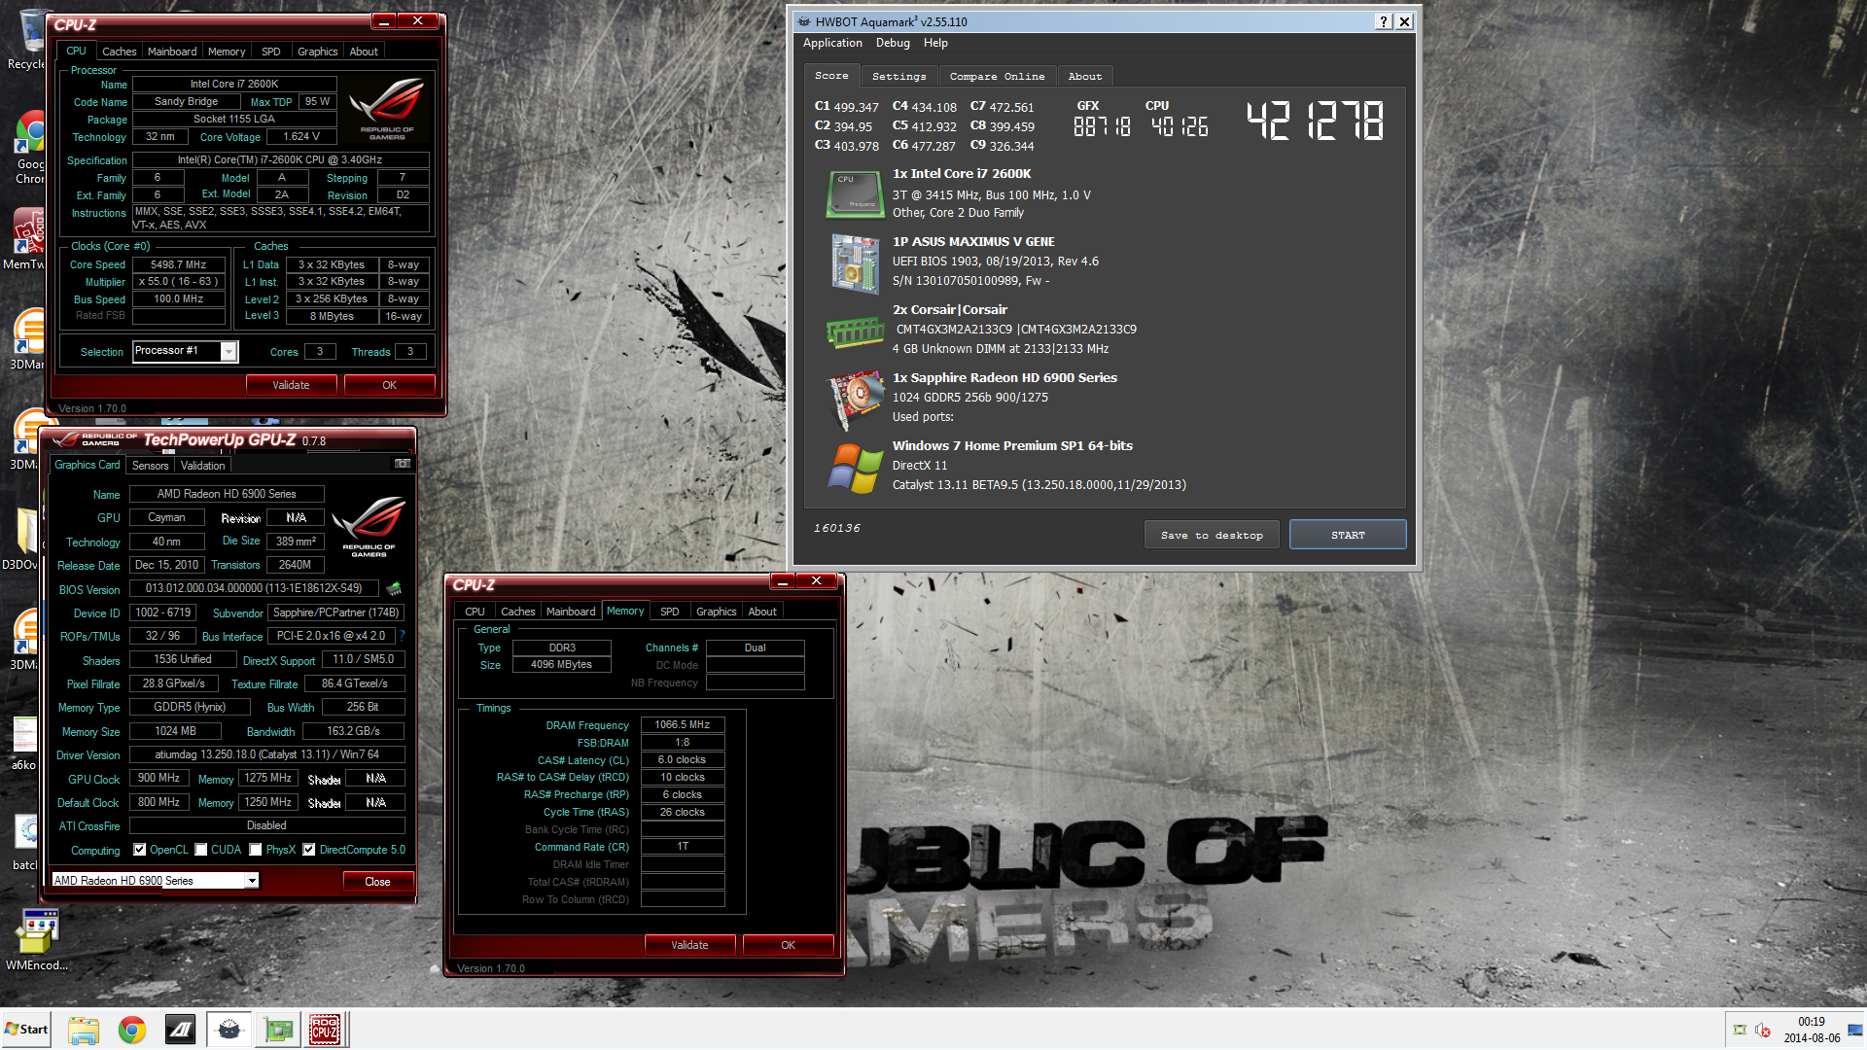
Task: Launch Chrome from the taskbar
Action: (x=132, y=1030)
